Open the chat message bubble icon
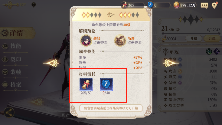Screen dimensions: 222x125 [x=204, y=5]
